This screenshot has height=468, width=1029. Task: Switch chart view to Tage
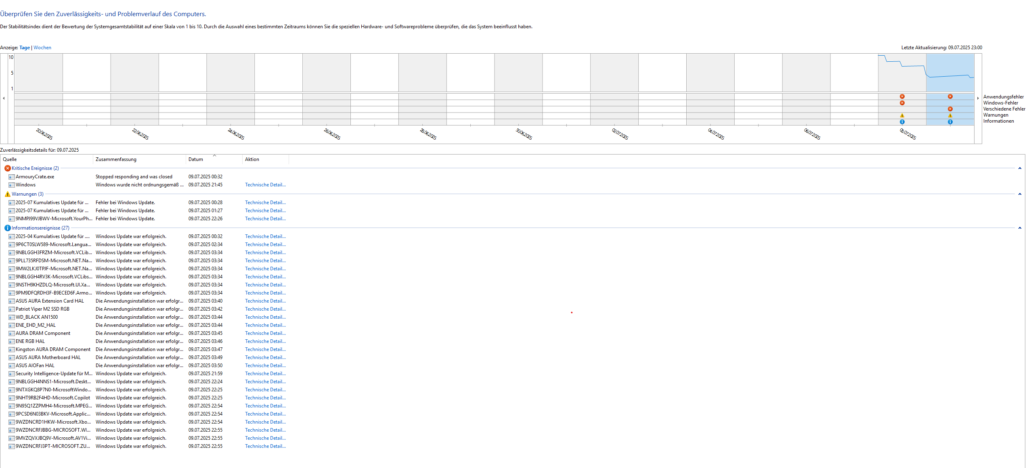25,48
